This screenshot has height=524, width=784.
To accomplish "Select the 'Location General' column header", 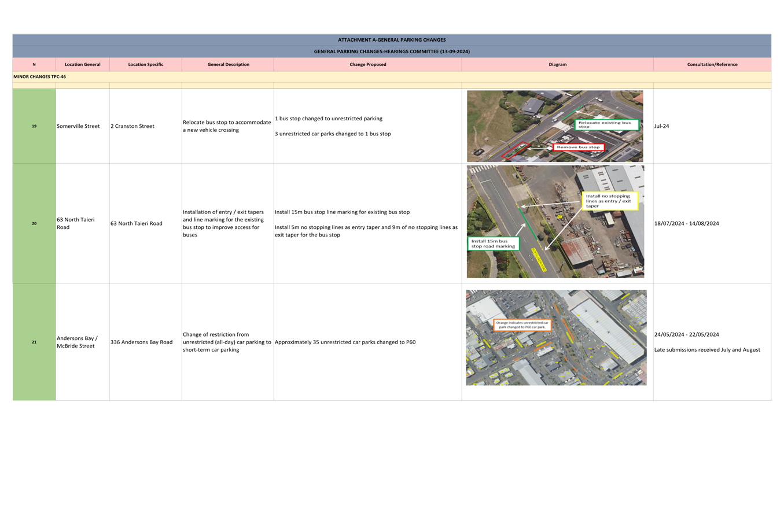I will pos(82,64).
